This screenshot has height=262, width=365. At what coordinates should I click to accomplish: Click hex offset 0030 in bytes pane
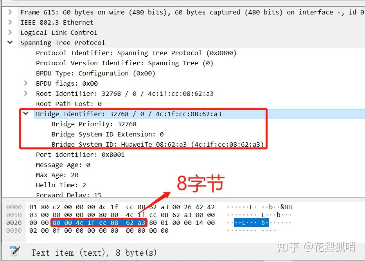click(14, 231)
